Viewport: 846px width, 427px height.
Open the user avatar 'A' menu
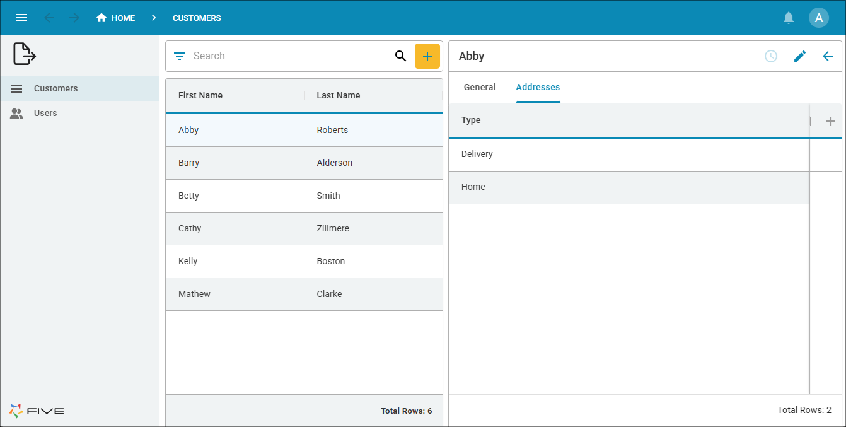818,18
